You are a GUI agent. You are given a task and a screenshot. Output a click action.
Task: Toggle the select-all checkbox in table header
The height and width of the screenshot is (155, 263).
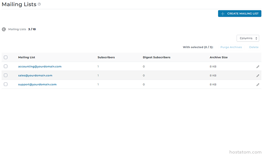[5, 57]
